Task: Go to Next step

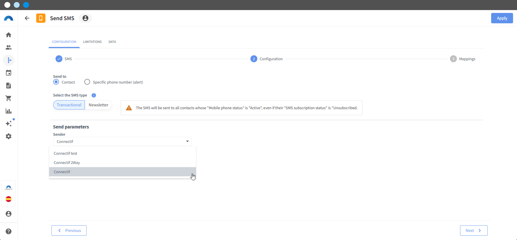Action: tap(474, 231)
